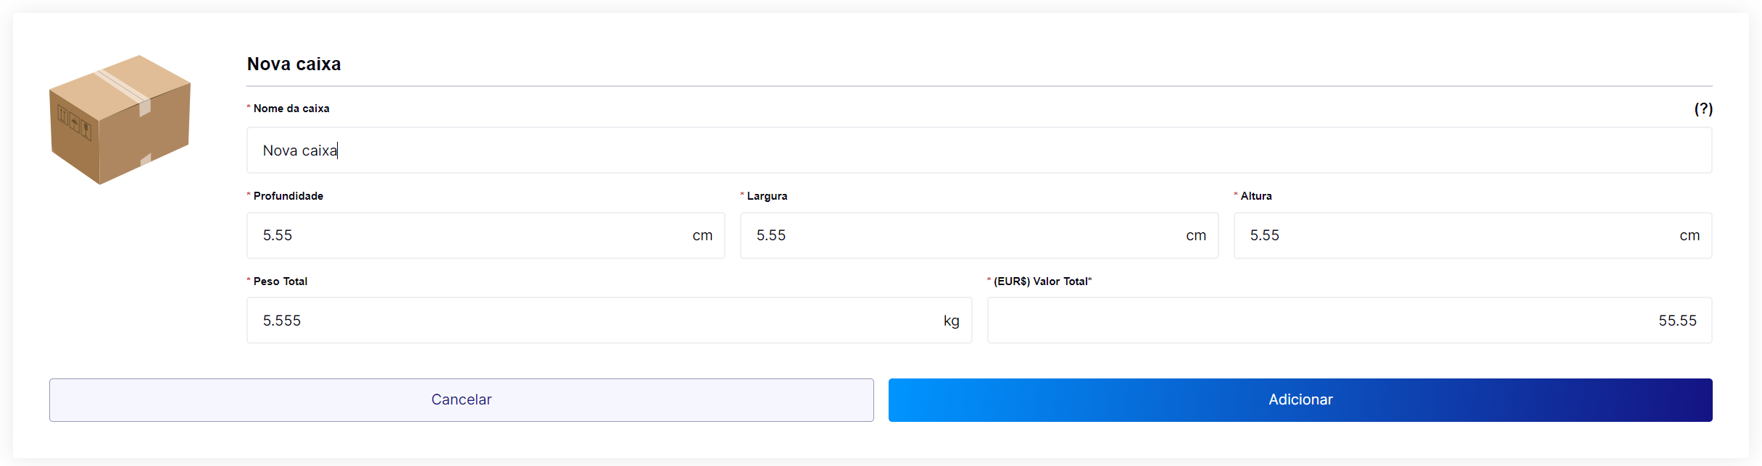Click the Valor Total amount field
1762x466 pixels.
(1348, 321)
